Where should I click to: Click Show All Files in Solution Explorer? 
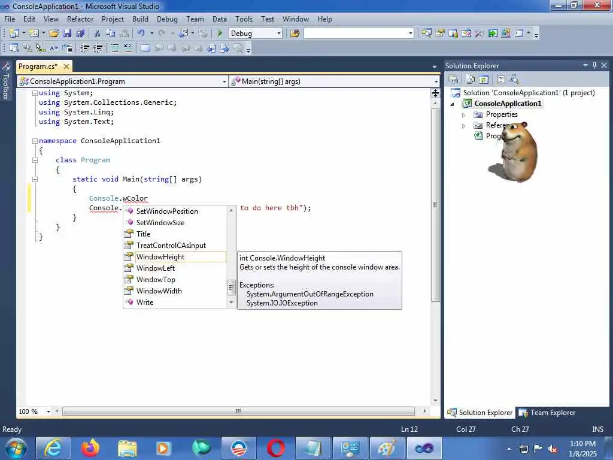tap(471, 80)
